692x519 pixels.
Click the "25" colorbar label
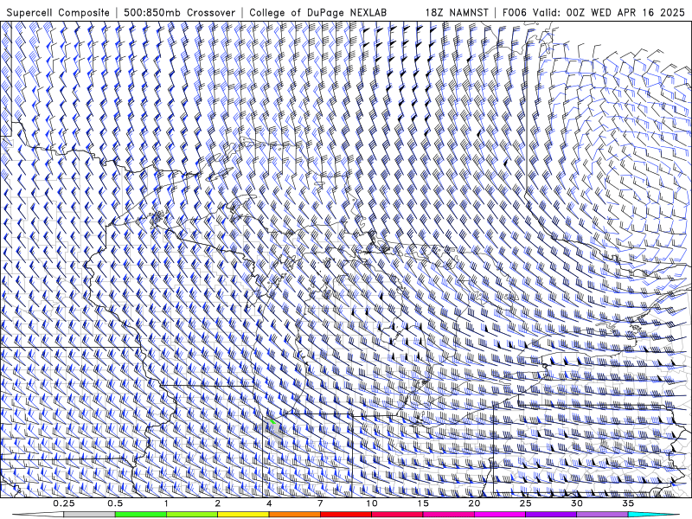click(x=525, y=503)
